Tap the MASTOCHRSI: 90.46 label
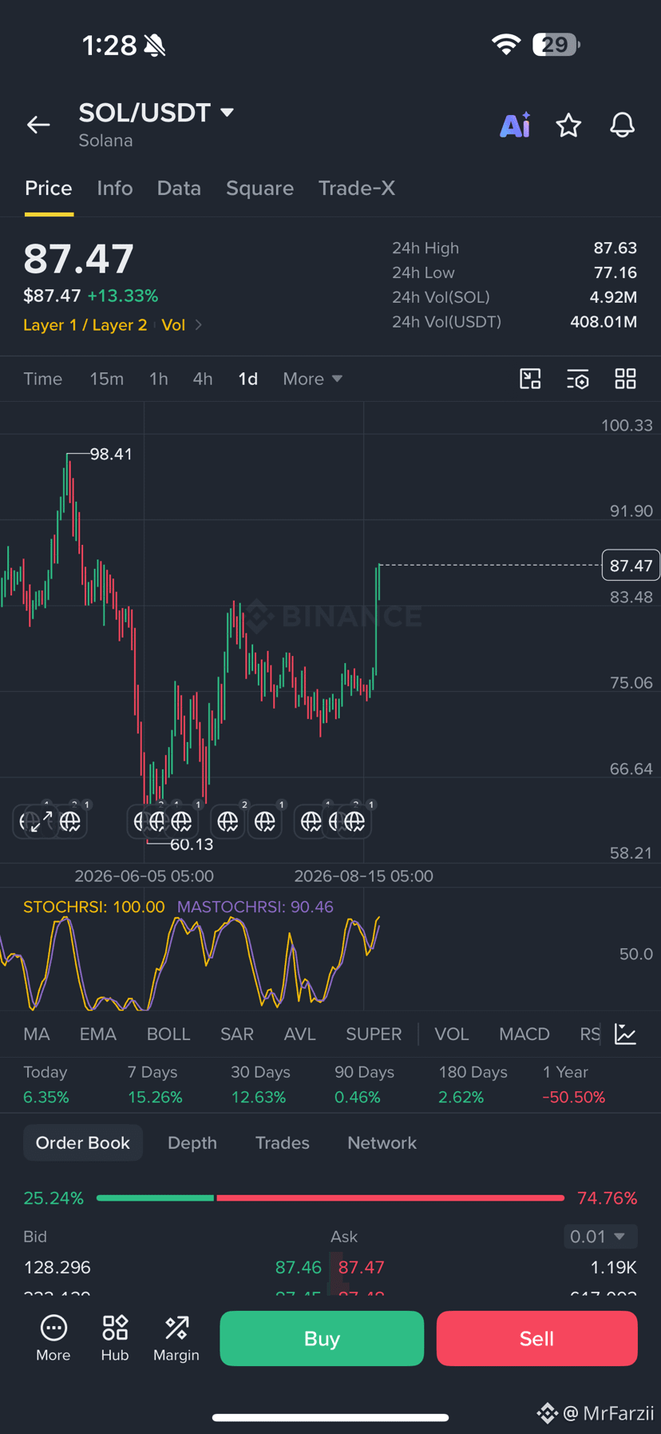 click(x=255, y=907)
